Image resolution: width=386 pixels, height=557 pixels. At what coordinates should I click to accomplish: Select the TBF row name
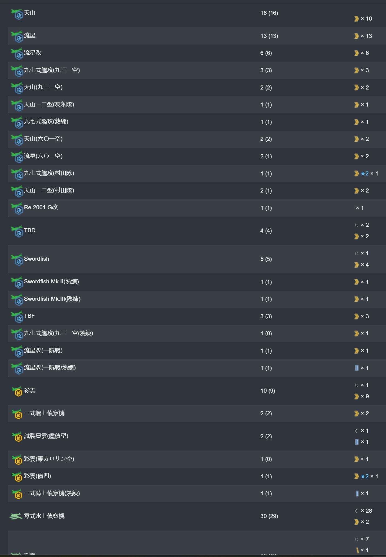(29, 316)
